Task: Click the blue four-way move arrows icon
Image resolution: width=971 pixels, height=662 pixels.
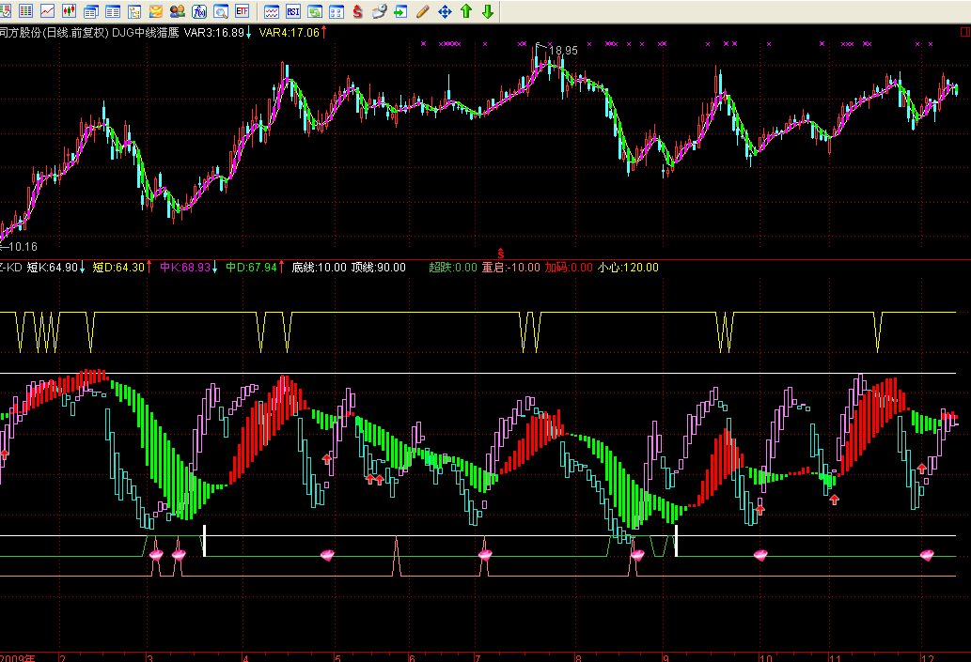Action: pyautogui.click(x=444, y=11)
